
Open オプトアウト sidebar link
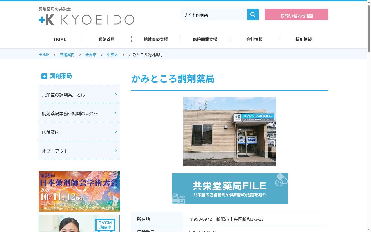point(79,151)
